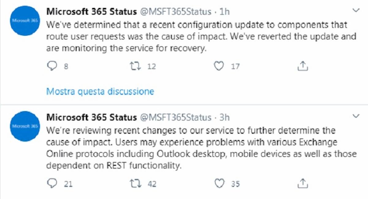Click the 1h timestamp on the first tweet
Image resolution: width=368 pixels, height=199 pixels.
coord(224,11)
